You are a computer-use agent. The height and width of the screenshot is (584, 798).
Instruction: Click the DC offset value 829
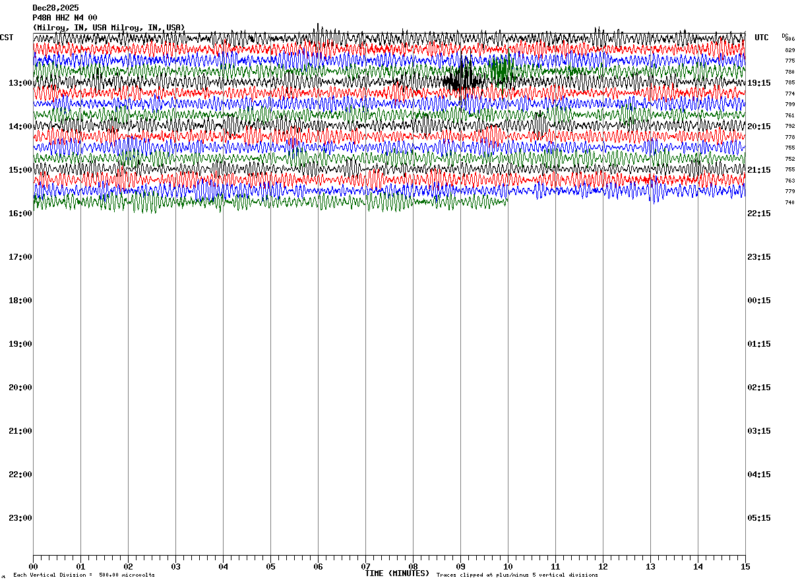[x=789, y=50]
